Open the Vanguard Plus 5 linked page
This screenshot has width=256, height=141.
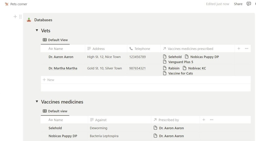[x=181, y=62]
